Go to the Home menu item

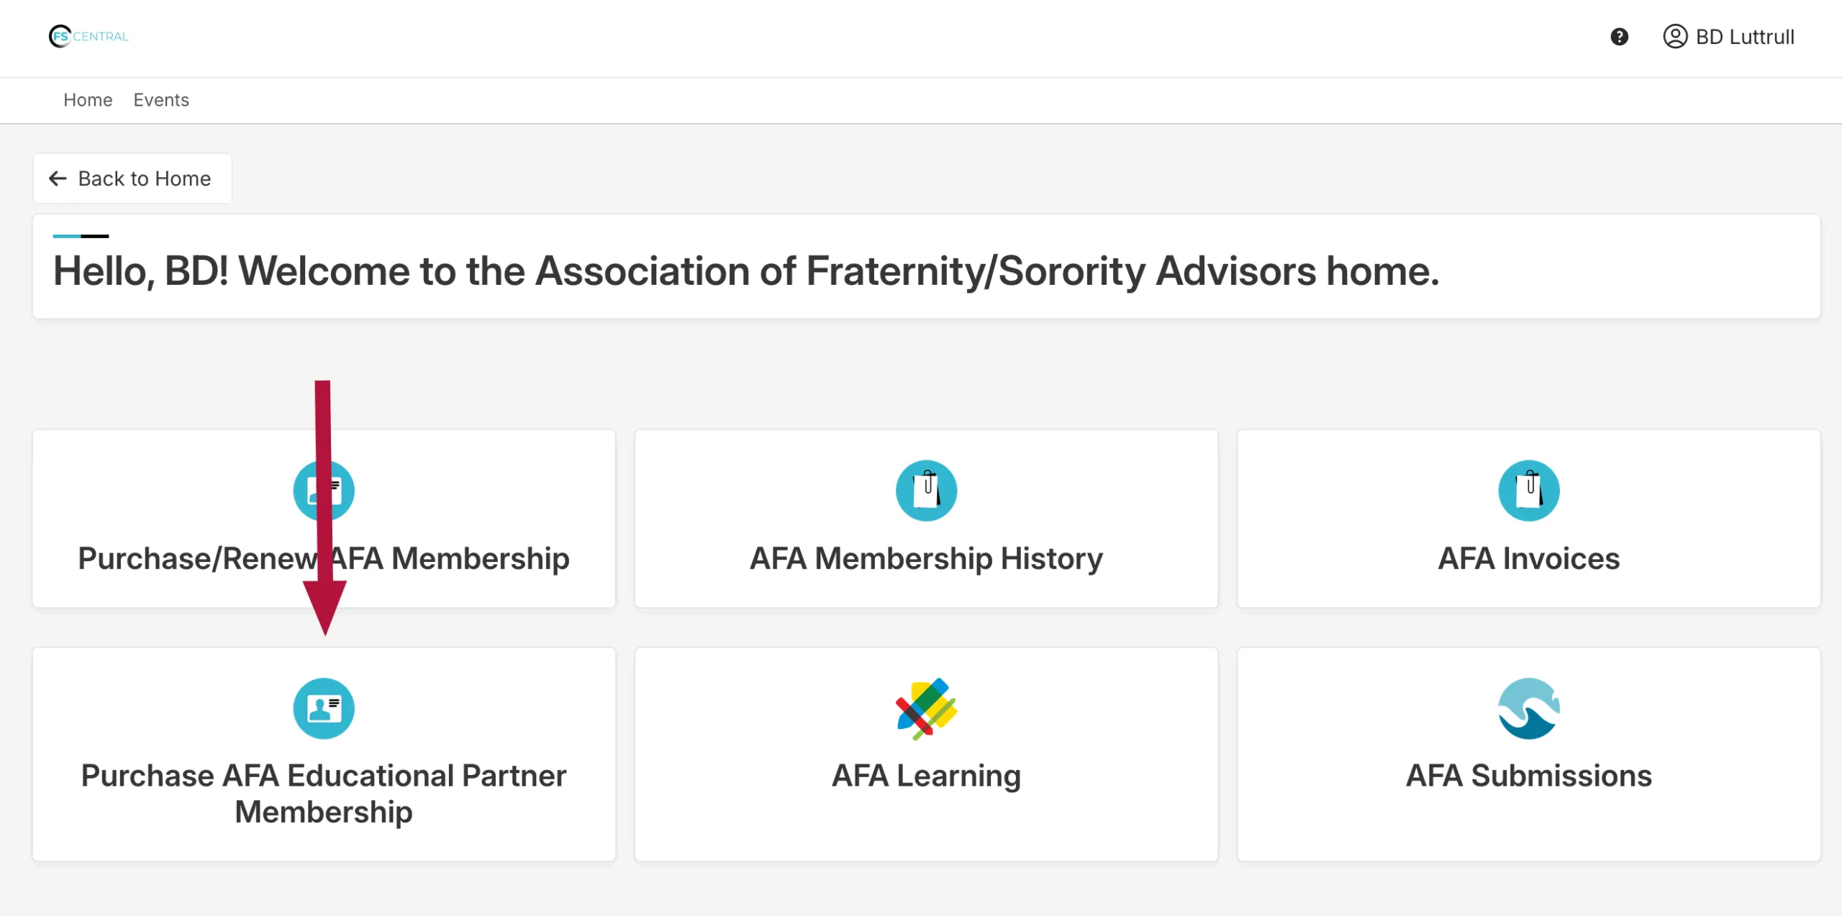tap(88, 100)
